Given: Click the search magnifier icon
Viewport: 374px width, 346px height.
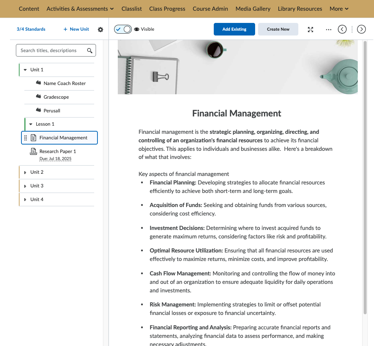Looking at the screenshot, I should click(x=90, y=51).
